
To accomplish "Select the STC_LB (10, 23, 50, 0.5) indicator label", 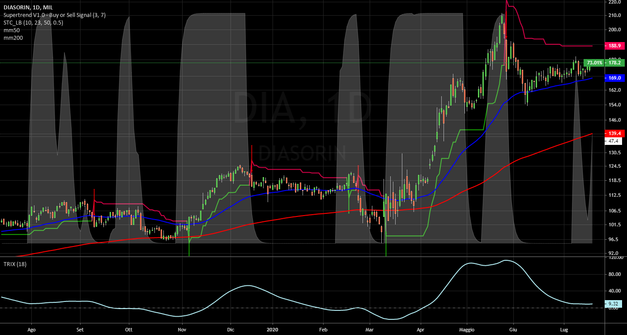I will [x=33, y=22].
